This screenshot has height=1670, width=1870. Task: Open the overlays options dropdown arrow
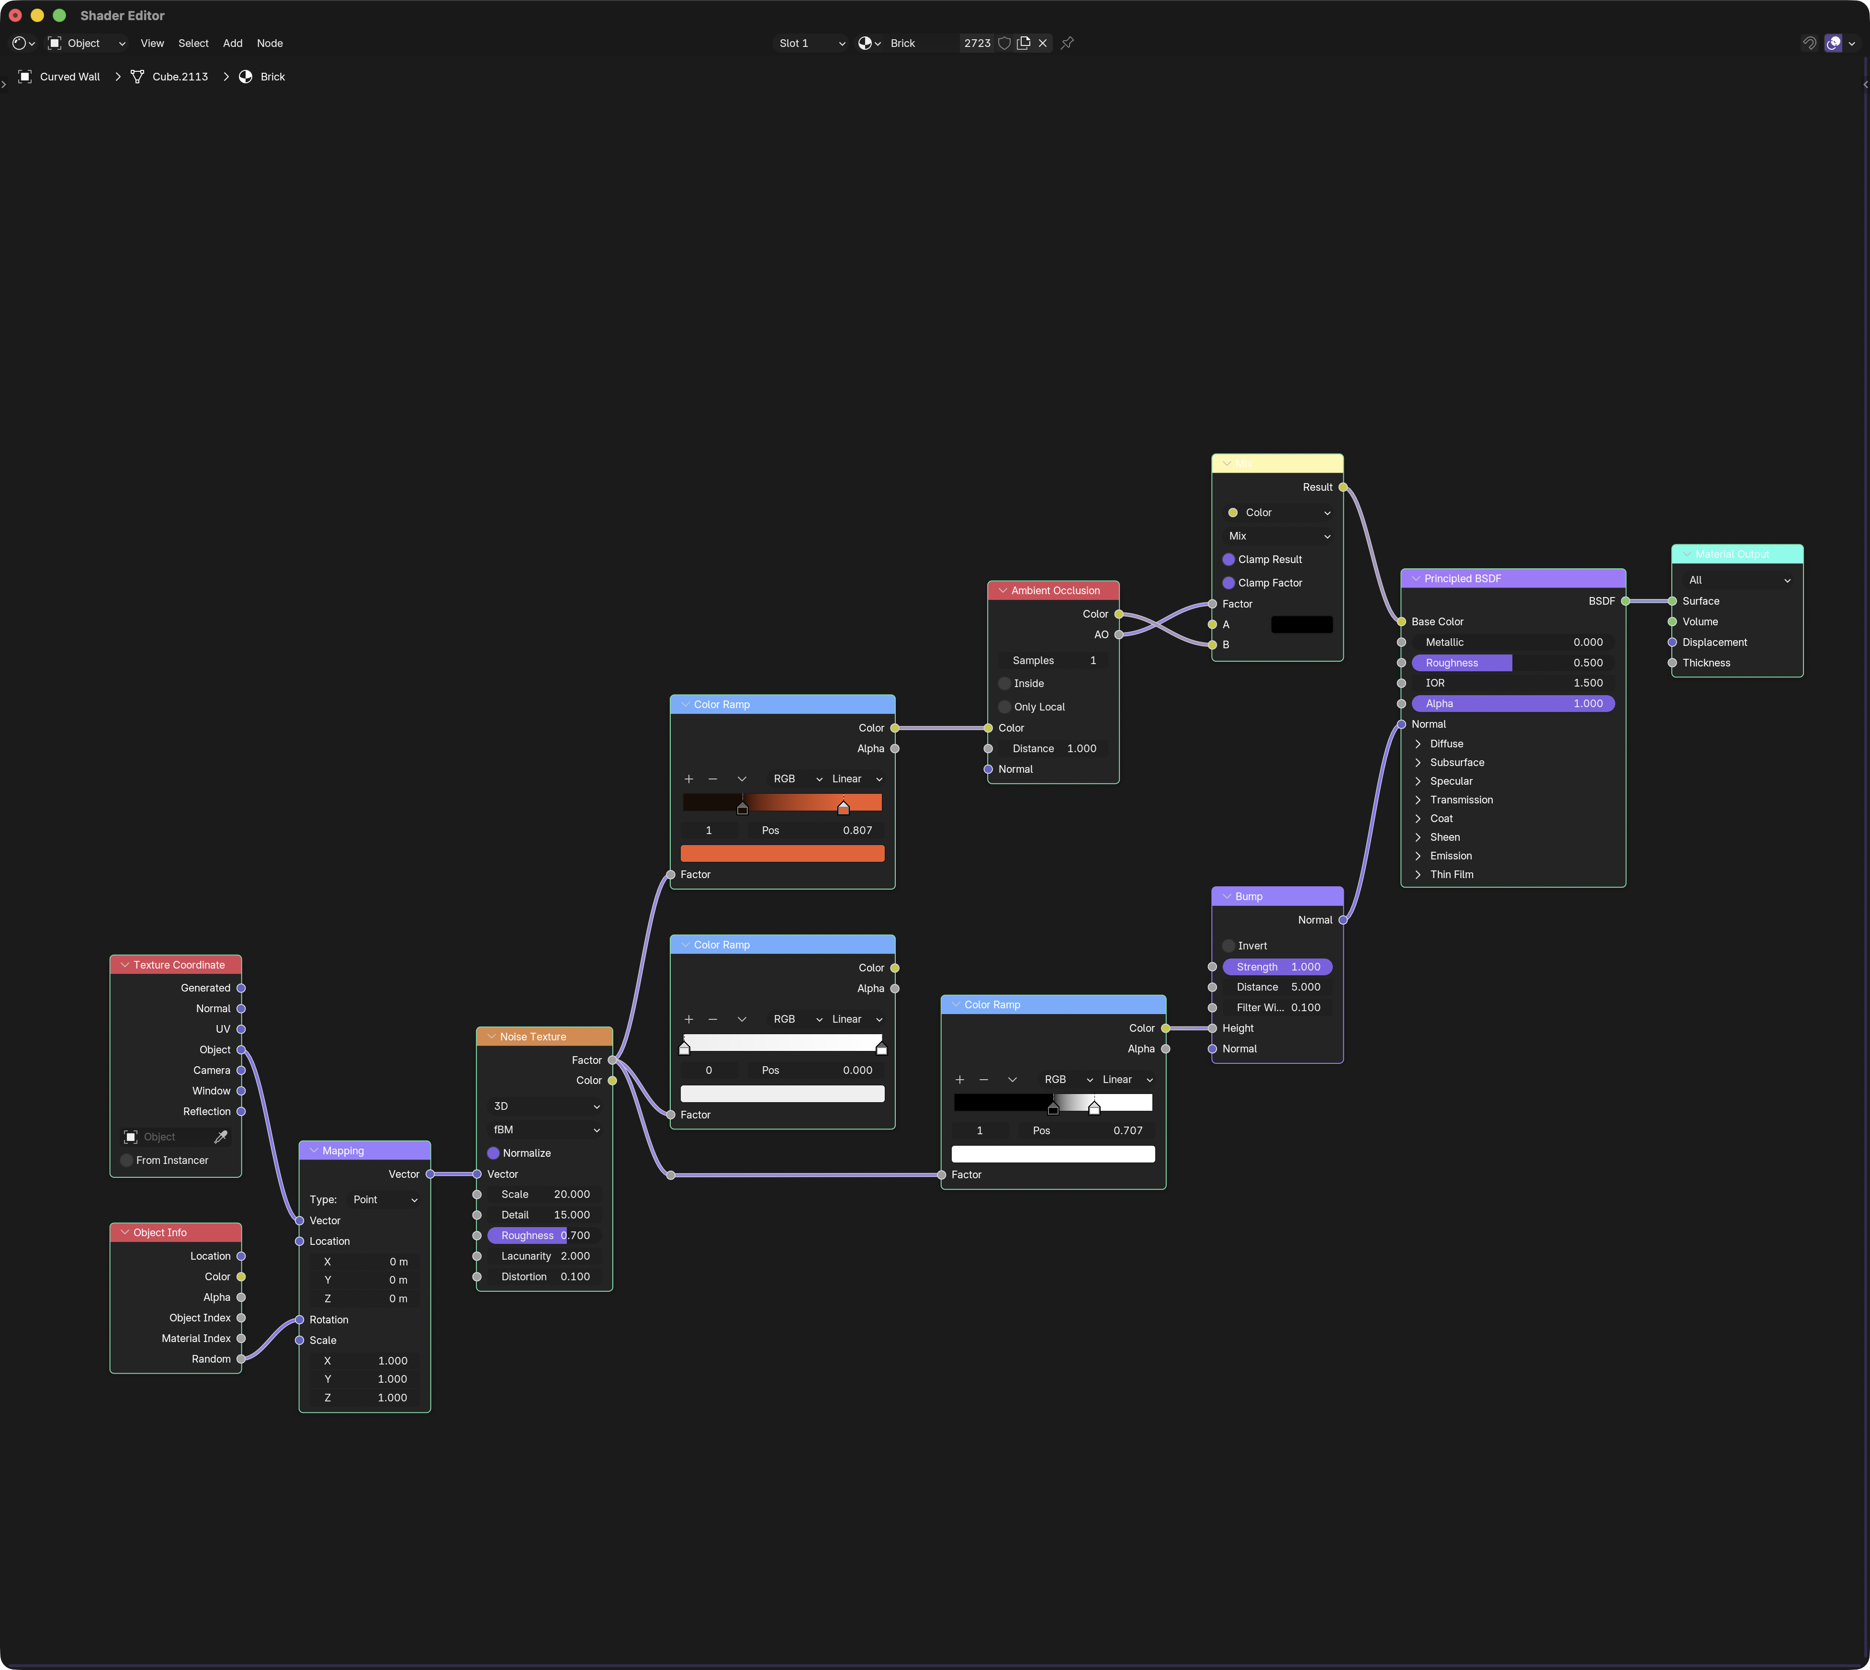point(1852,43)
